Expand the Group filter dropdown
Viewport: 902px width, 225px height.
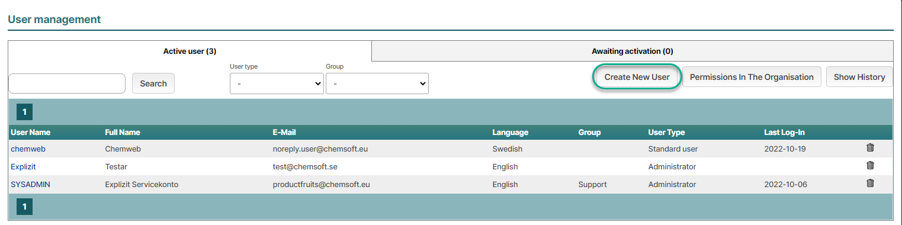tap(377, 83)
